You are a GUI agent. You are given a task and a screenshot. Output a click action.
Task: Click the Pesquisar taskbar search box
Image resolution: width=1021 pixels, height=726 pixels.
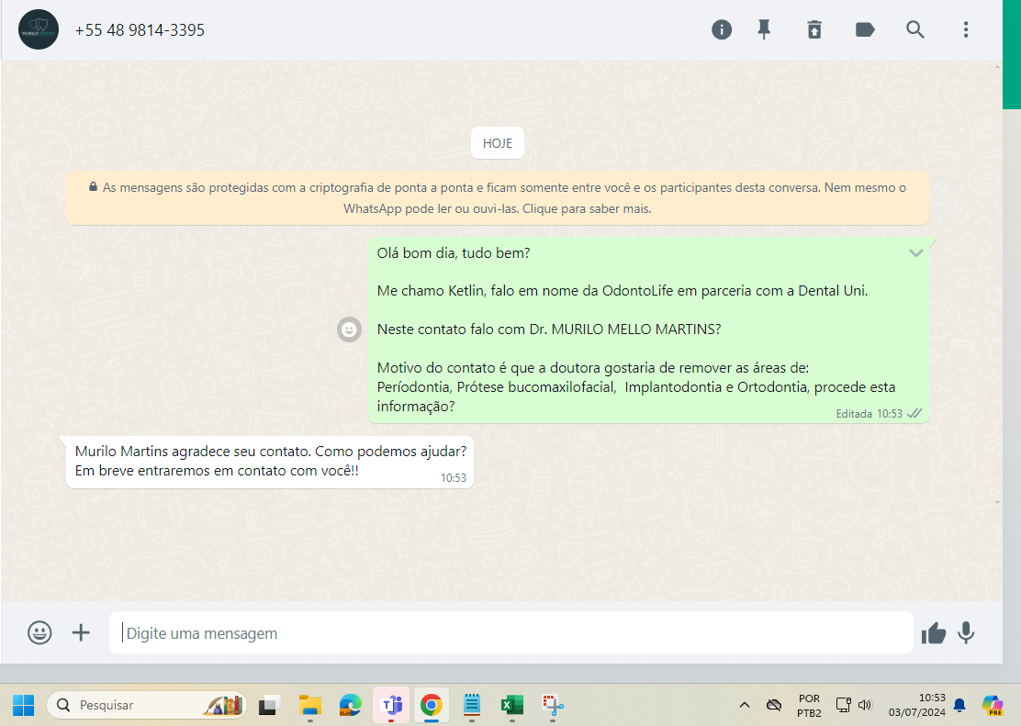(147, 705)
